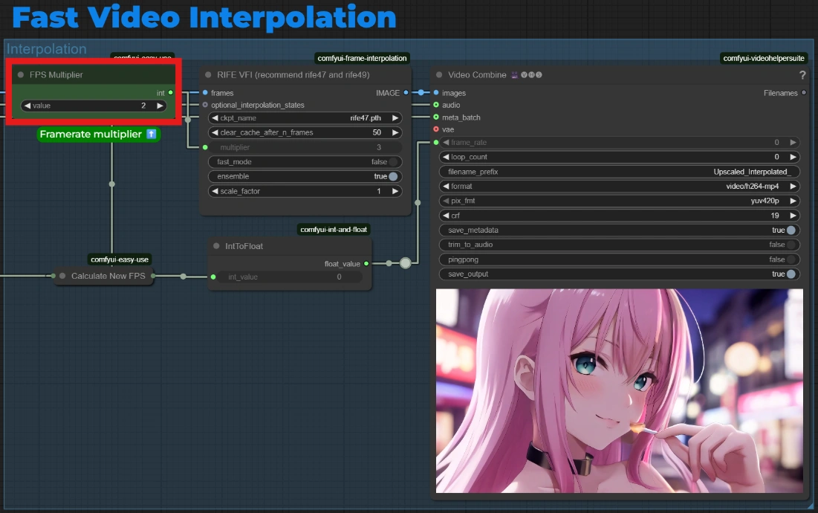Screen dimensions: 818x513
Task: Click the FPS Multiplier value field
Action: [94, 106]
